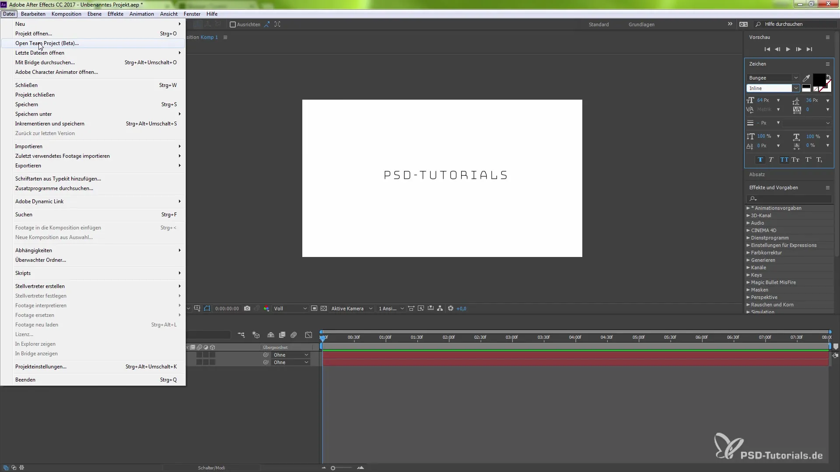Expand the Animationsvorgaben effects category
The image size is (840, 472).
pos(748,208)
